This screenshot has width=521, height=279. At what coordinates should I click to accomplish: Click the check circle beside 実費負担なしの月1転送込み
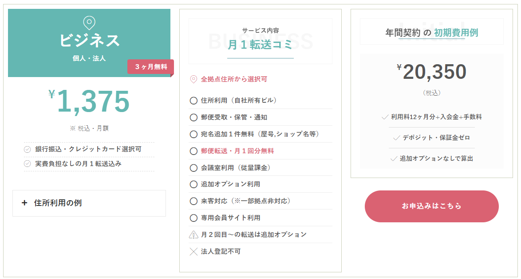tap(27, 164)
